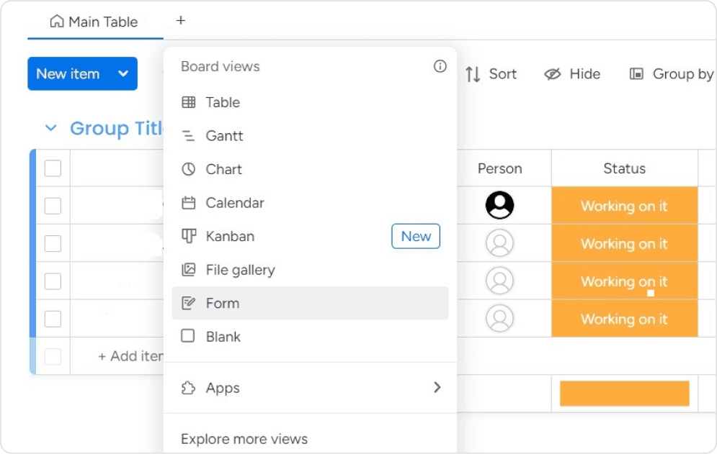The image size is (717, 454).
Task: Open the File gallery view icon
Action: tap(189, 270)
